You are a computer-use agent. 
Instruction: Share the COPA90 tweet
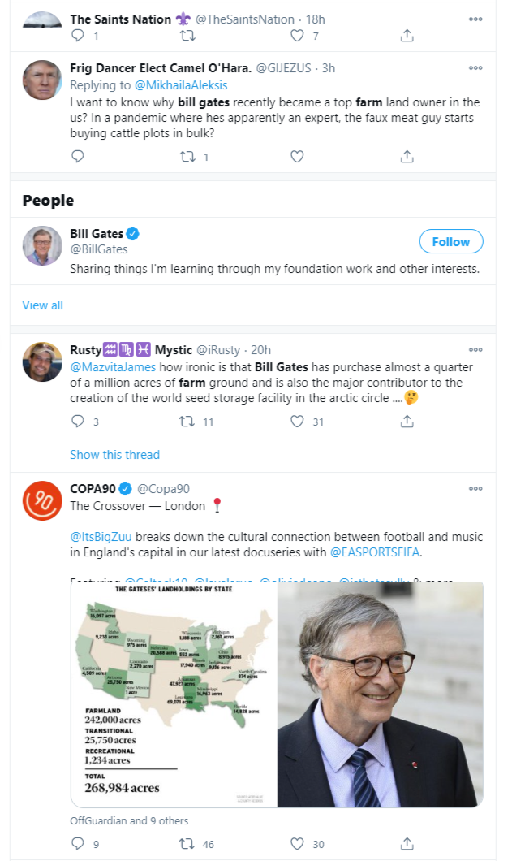[407, 844]
